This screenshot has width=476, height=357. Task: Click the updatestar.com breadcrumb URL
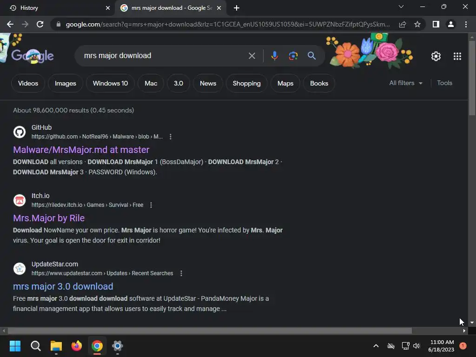point(102,273)
